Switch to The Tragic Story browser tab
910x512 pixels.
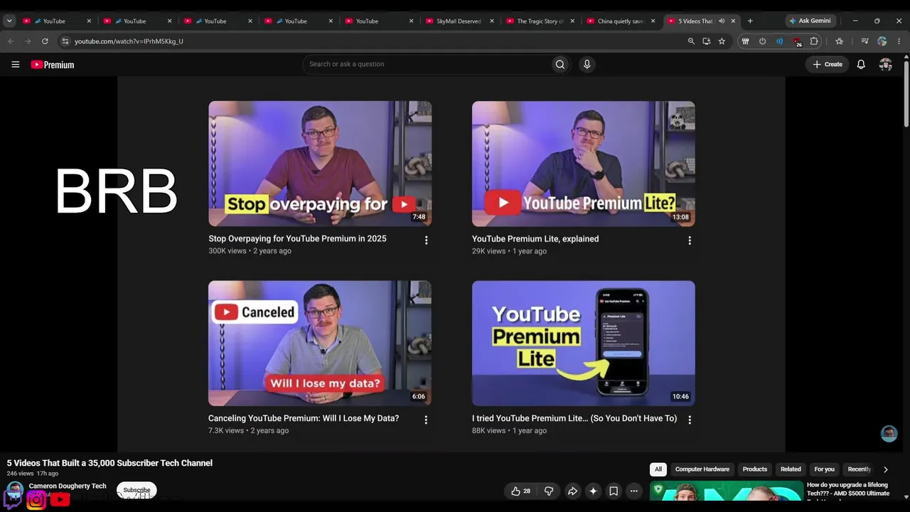[540, 21]
